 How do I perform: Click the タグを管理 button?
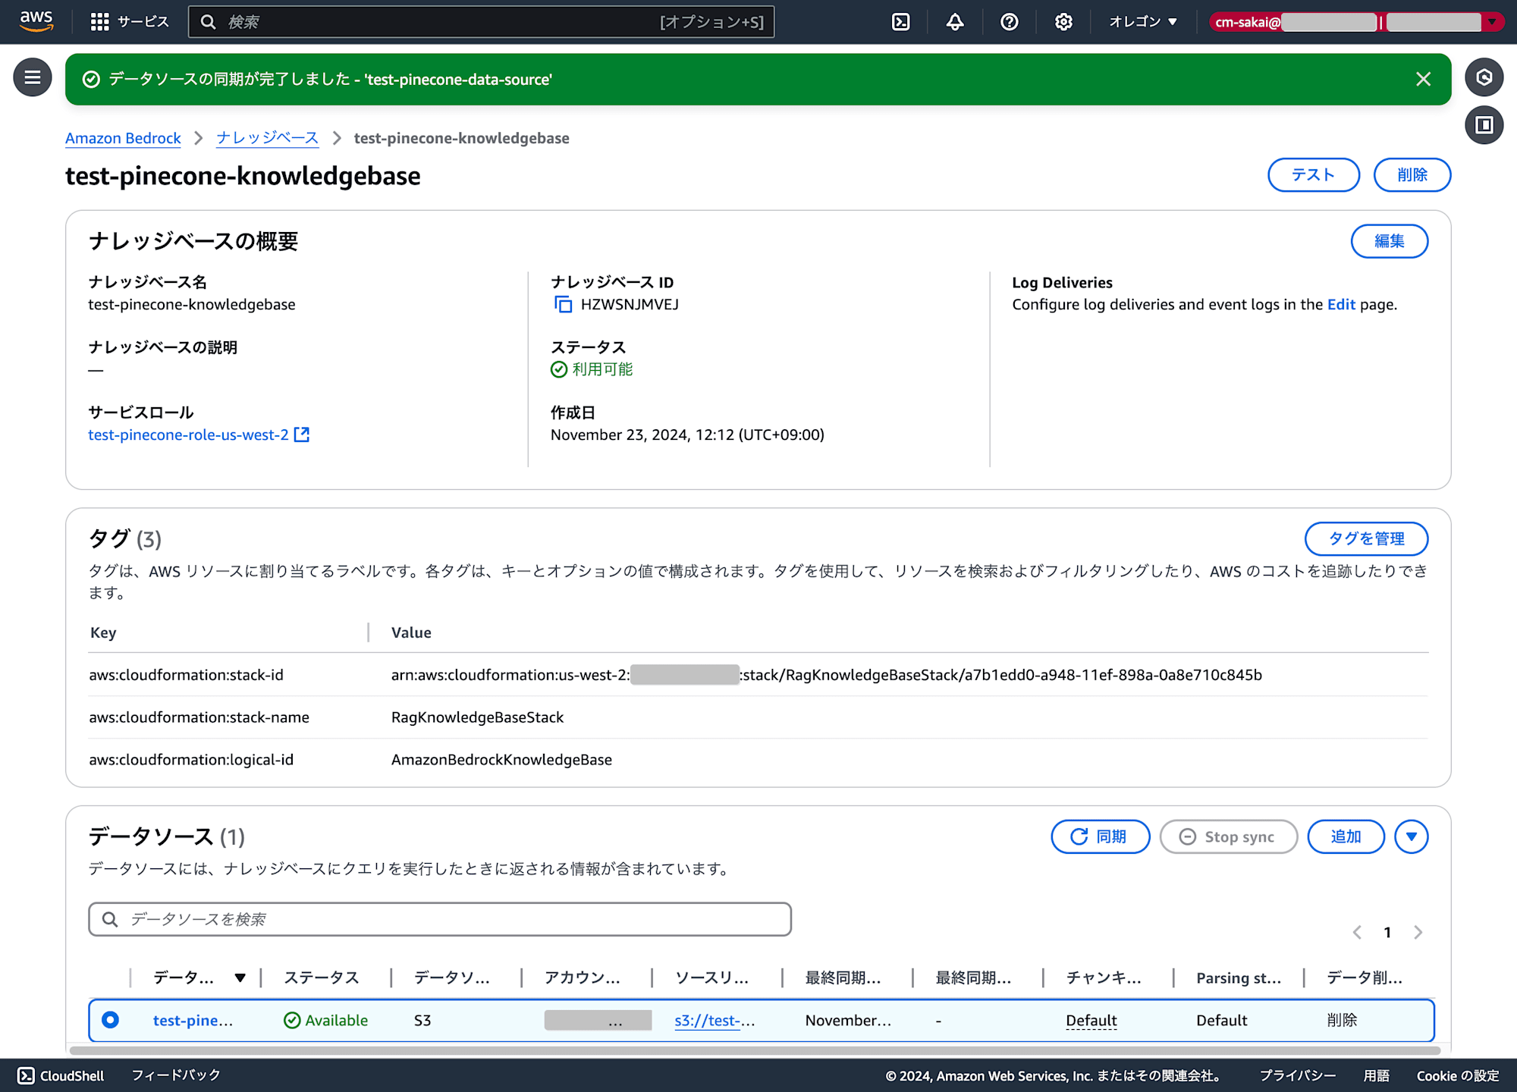(x=1366, y=538)
